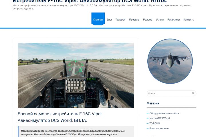Click the search magnifier icon
The width and height of the screenshot is (206, 137).
(193, 93)
